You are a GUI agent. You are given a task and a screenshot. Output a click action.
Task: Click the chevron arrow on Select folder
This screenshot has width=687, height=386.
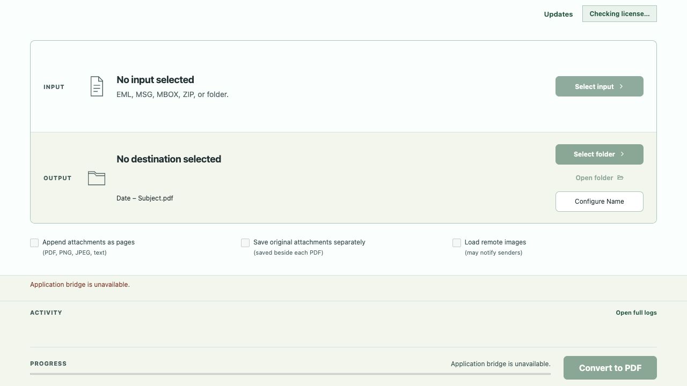pos(623,154)
